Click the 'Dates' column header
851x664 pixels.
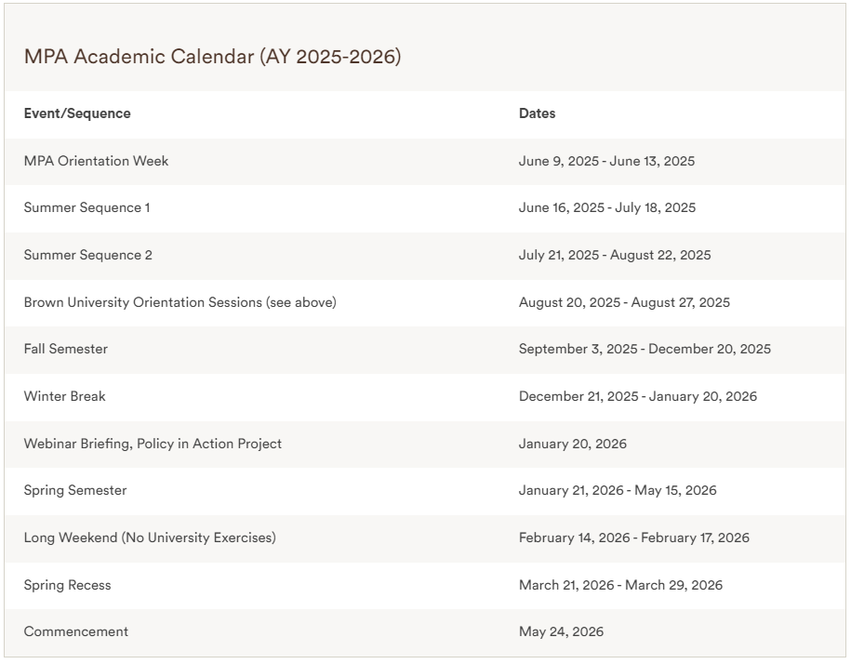(x=537, y=113)
